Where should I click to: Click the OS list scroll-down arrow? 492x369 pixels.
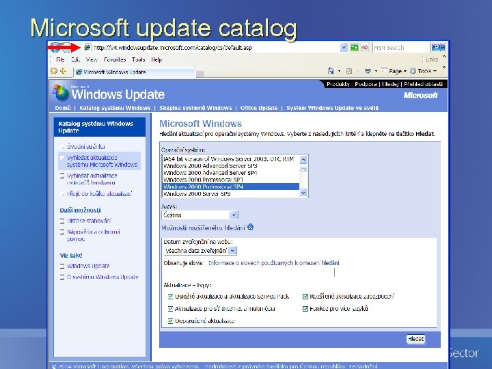tap(303, 193)
